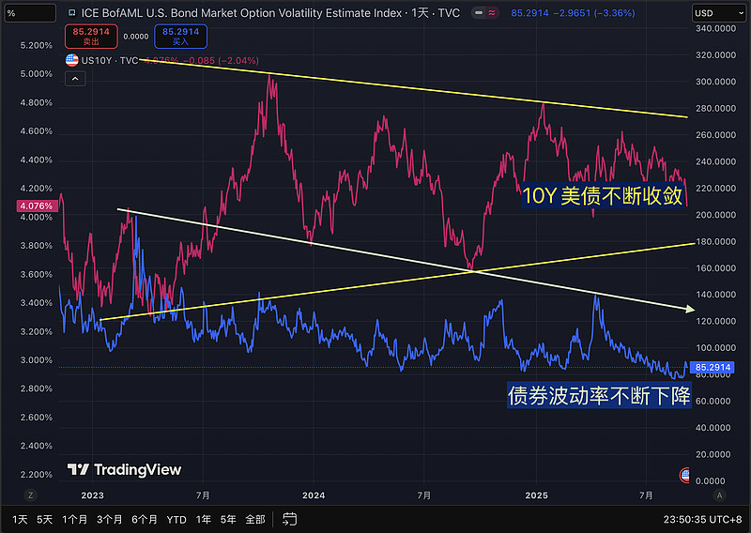Select the 1个月 time range
The width and height of the screenshot is (751, 533).
click(75, 519)
